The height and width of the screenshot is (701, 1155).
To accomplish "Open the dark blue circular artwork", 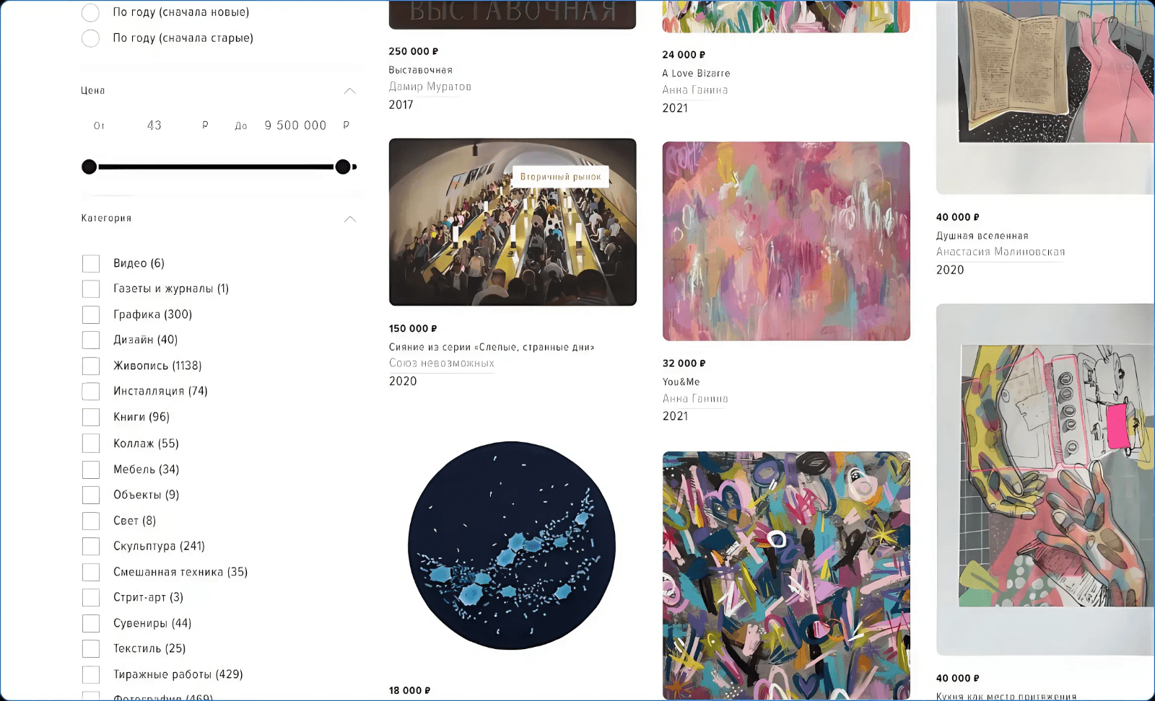I will pyautogui.click(x=512, y=545).
